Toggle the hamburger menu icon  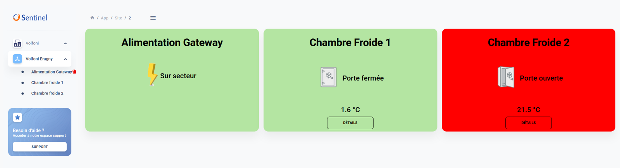point(153,18)
